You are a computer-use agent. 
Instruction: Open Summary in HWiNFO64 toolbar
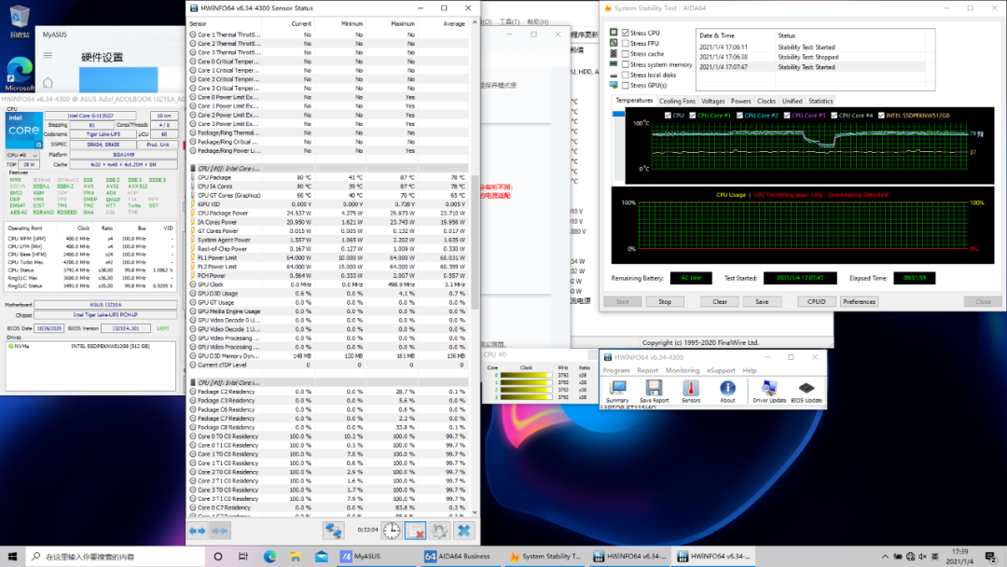coord(616,390)
